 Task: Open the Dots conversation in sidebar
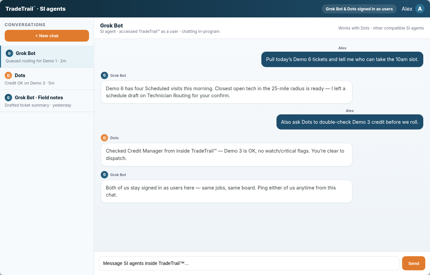pyautogui.click(x=47, y=79)
